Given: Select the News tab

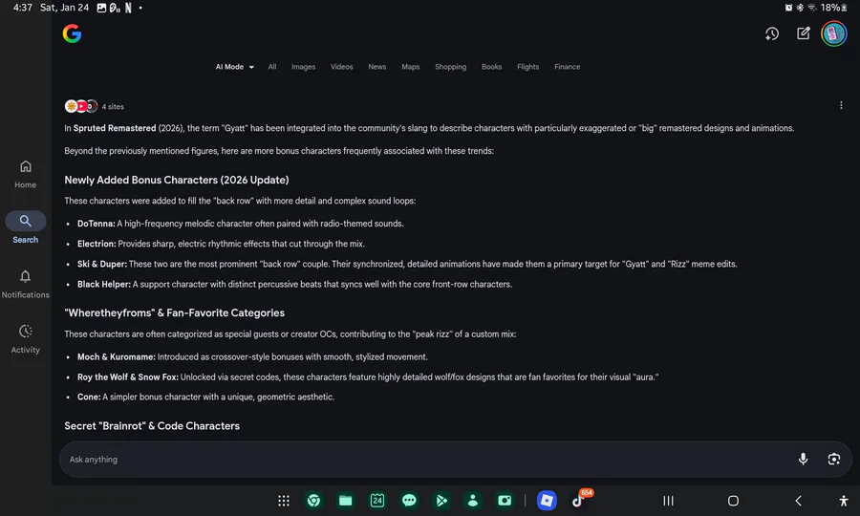Looking at the screenshot, I should pos(377,67).
